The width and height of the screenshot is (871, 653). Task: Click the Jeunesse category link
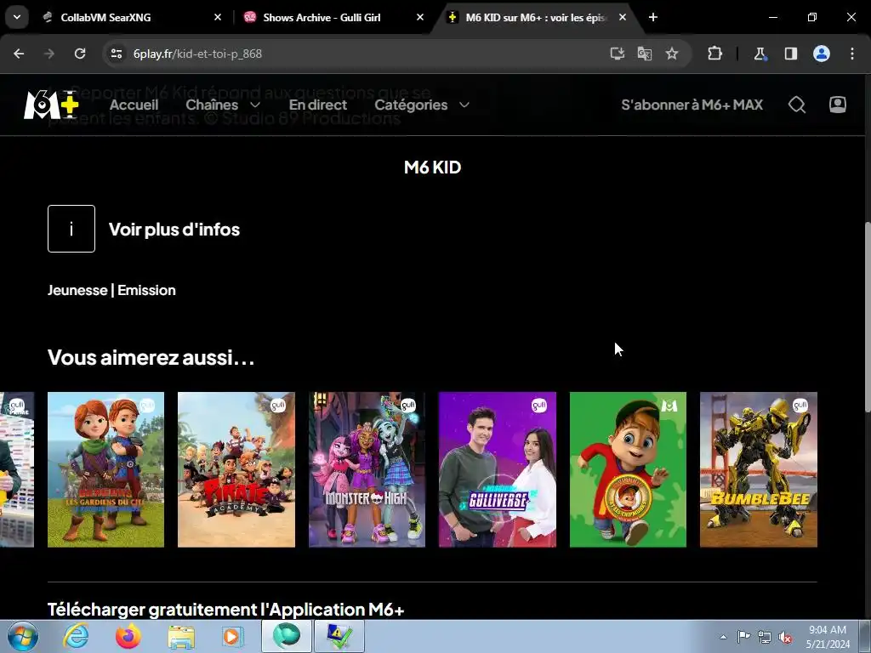point(77,291)
